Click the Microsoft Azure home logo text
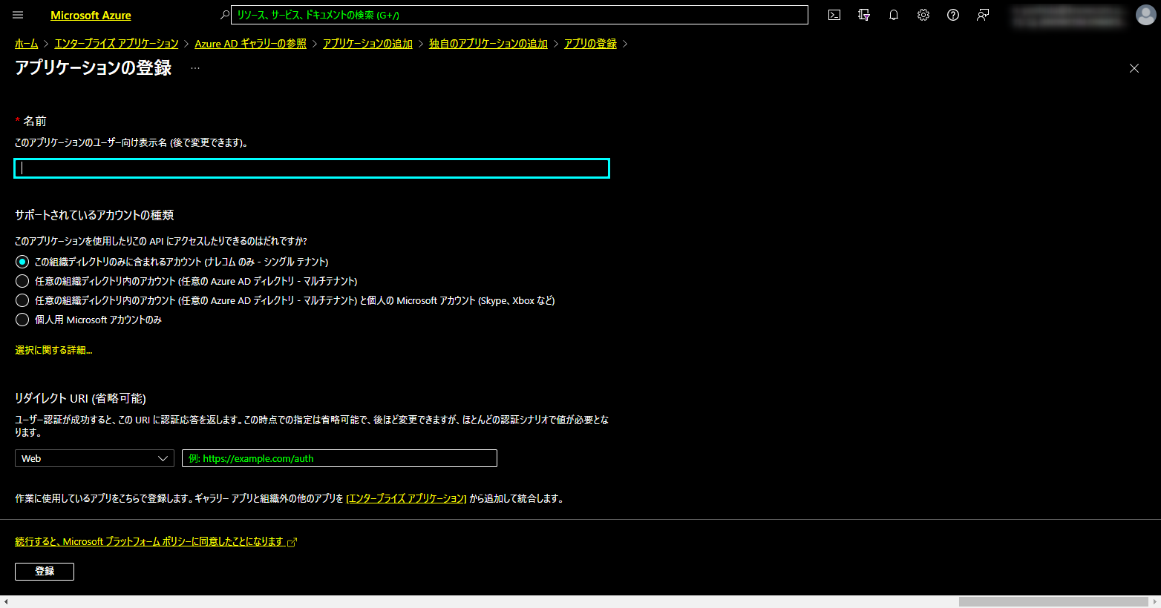Image resolution: width=1161 pixels, height=608 pixels. coord(91,15)
